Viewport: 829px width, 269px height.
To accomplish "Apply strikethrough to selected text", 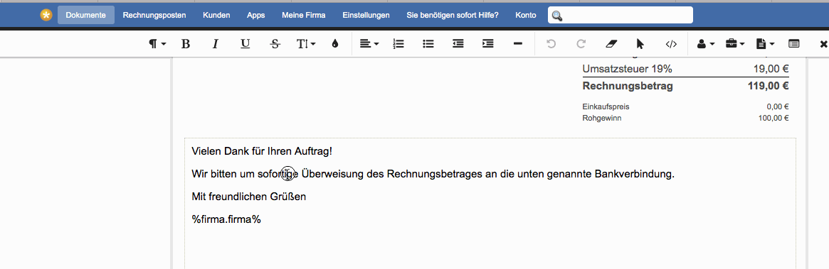I will pyautogui.click(x=275, y=44).
